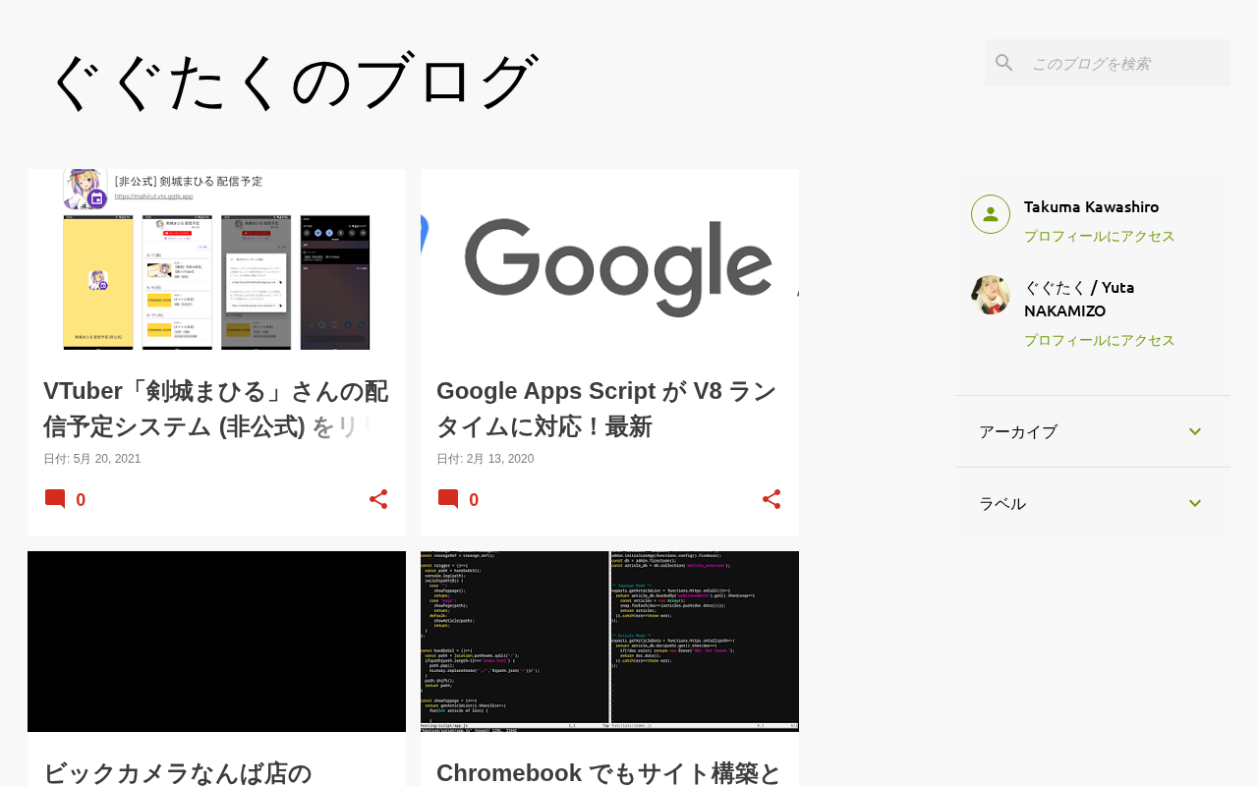The width and height of the screenshot is (1258, 786).
Task: Click the ぐぐたく avatar photo
Action: [991, 295]
